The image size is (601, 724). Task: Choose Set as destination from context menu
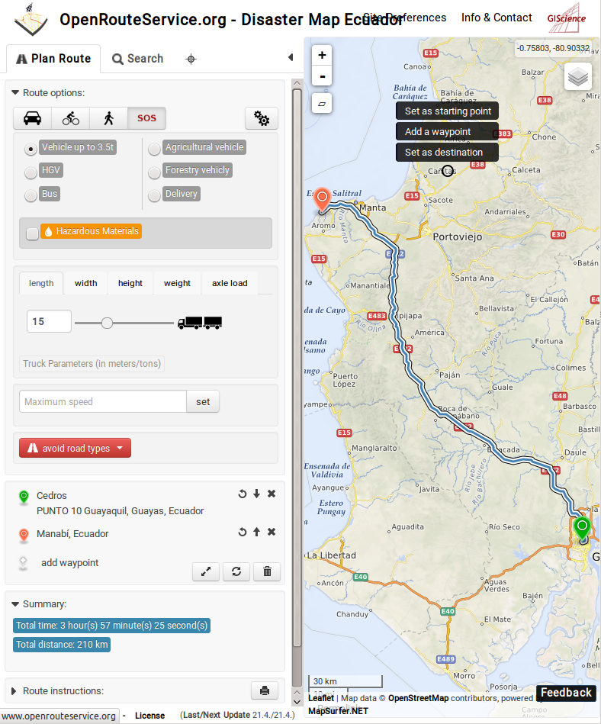445,153
